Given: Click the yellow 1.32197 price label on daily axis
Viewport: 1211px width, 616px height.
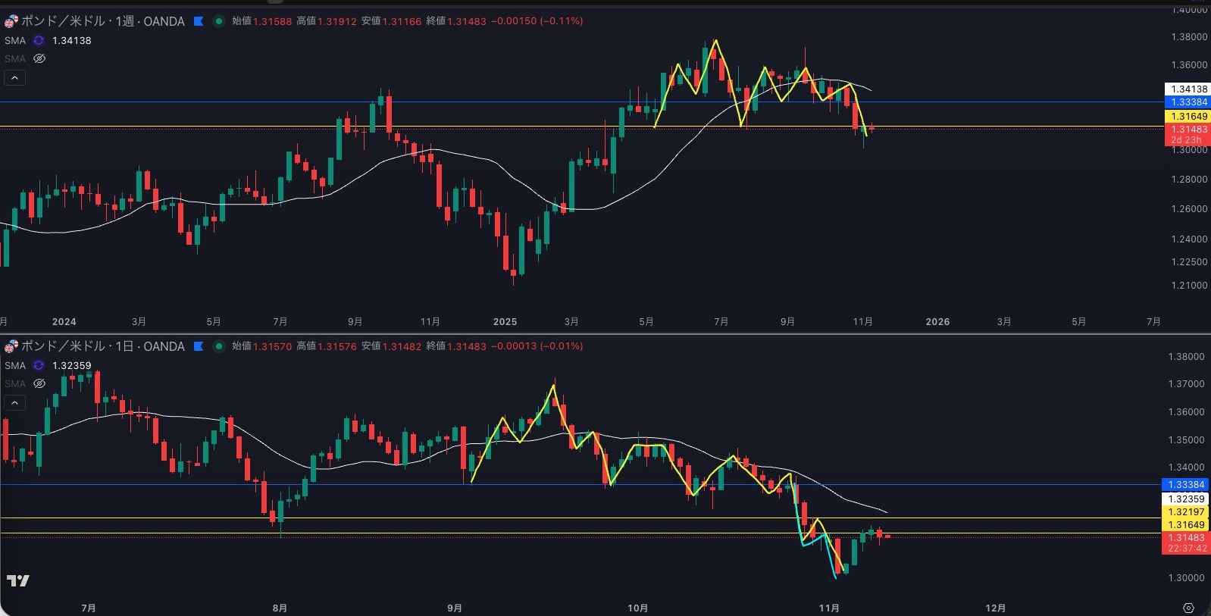Looking at the screenshot, I should tap(1186, 512).
